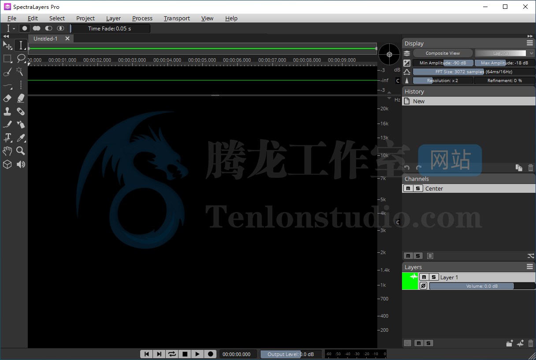Image resolution: width=536 pixels, height=360 pixels.
Task: Add new audio layer waveform icon
Action: pyautogui.click(x=520, y=343)
